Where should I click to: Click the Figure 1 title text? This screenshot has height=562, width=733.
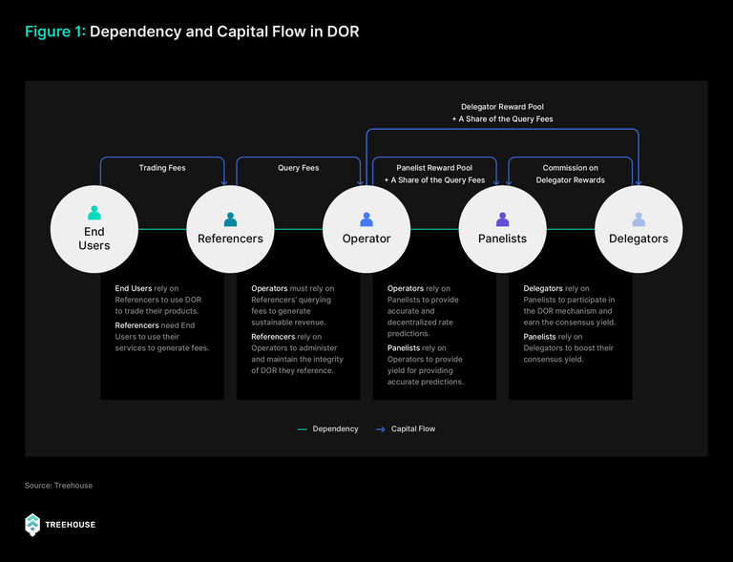point(192,31)
